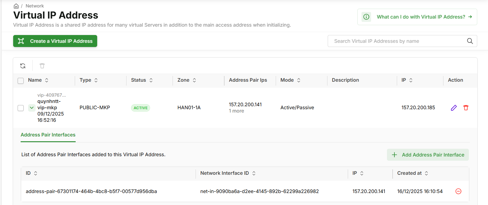Click the home breadcrumb icon
This screenshot has height=205, width=488.
16,6
